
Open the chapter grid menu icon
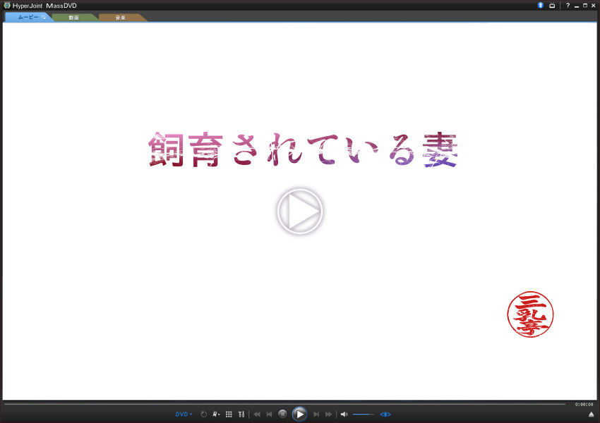point(229,415)
